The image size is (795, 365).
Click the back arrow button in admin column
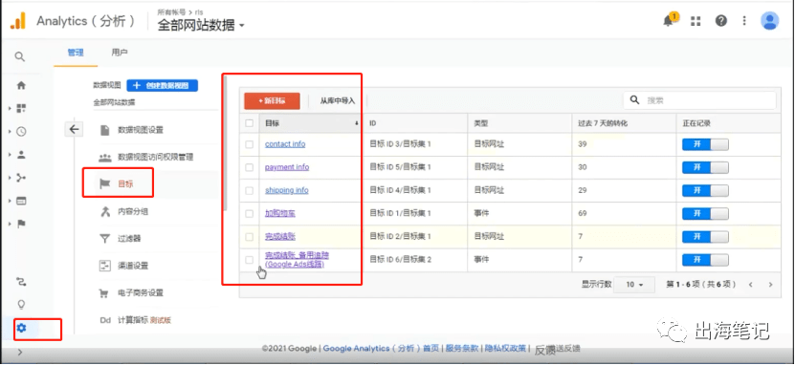point(74,130)
